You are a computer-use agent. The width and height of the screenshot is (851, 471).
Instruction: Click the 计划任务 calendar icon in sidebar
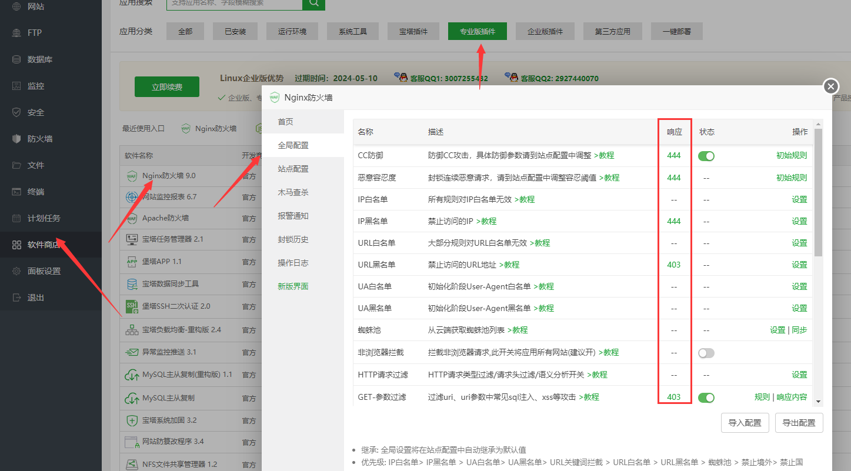coord(16,218)
